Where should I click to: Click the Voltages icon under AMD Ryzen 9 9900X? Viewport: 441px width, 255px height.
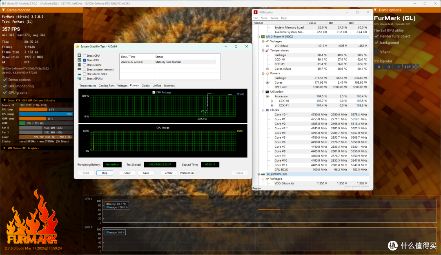[267, 41]
